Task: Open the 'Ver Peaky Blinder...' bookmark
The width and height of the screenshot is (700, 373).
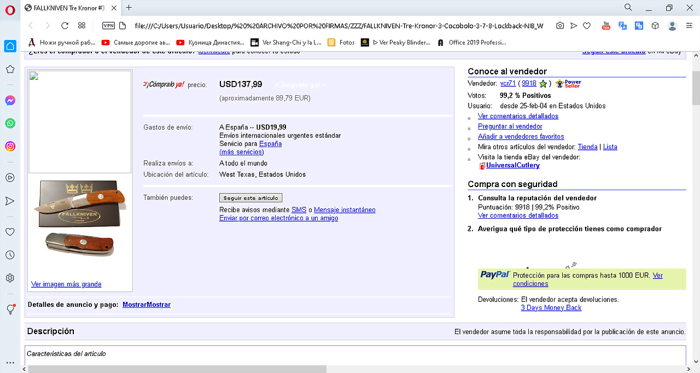Action: pos(396,42)
